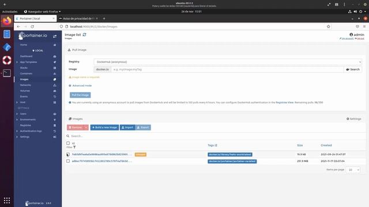Click the Pull the image button
Image resolution: width=369 pixels, height=207 pixels.
80,95
